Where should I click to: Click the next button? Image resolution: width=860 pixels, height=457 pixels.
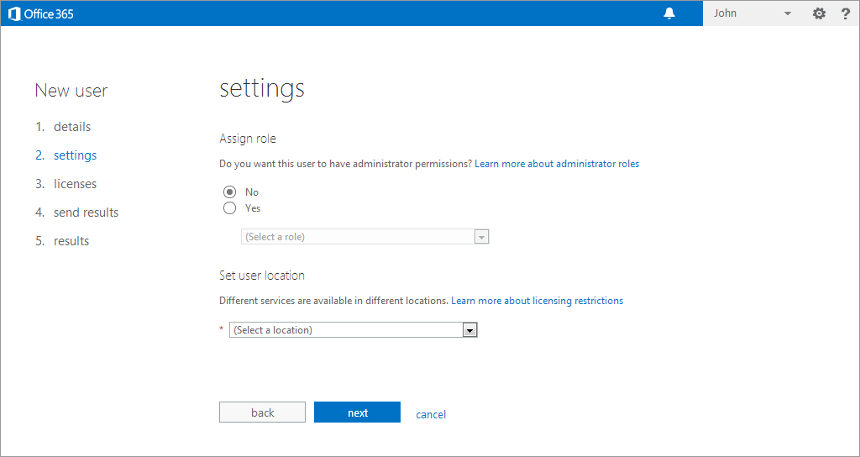coord(357,412)
